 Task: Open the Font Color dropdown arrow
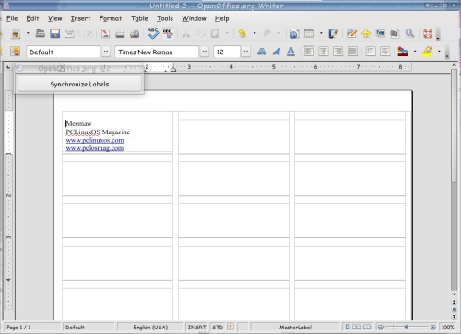click(415, 52)
